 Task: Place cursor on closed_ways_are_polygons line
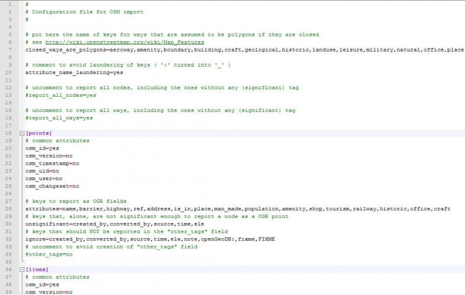(x=174, y=50)
